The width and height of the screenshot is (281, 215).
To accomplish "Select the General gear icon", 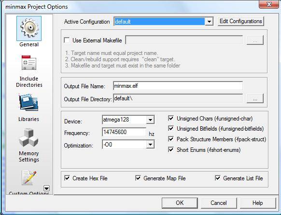I will [x=29, y=28].
